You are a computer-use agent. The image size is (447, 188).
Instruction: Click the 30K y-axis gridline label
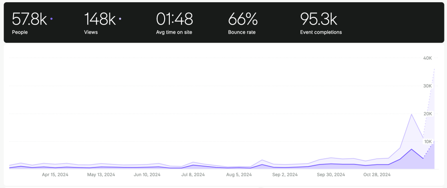[427, 86]
